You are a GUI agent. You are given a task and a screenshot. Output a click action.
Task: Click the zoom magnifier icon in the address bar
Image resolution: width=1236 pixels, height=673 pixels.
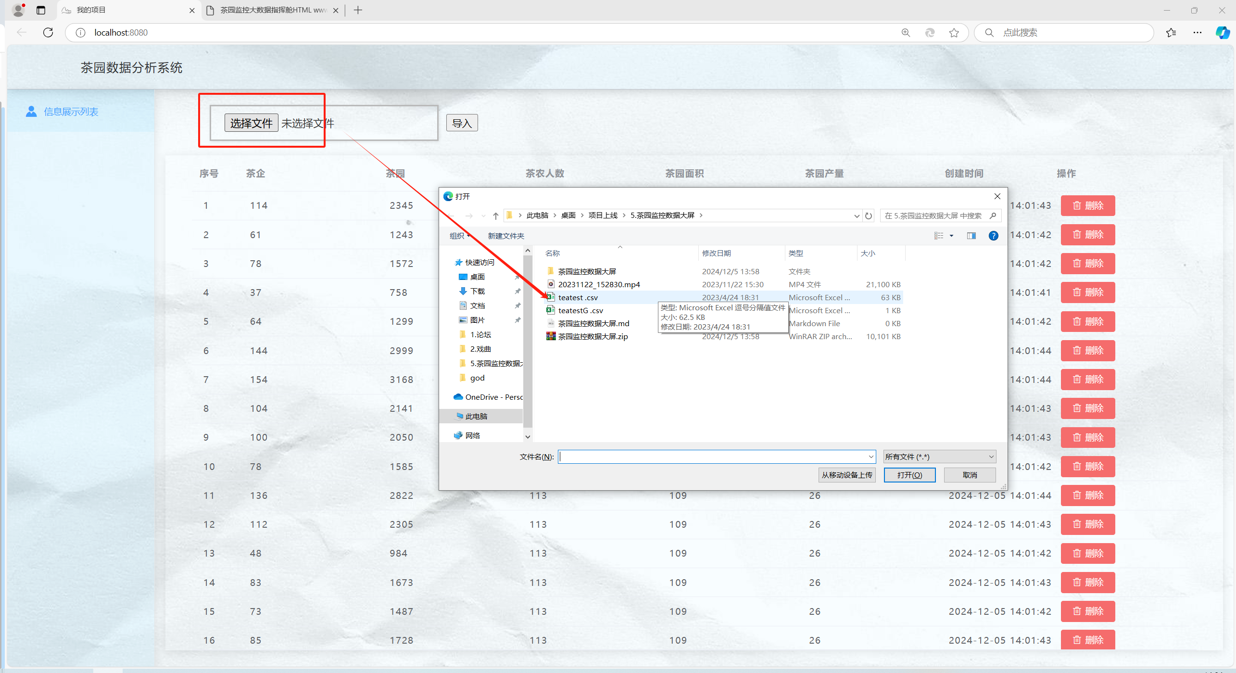pyautogui.click(x=905, y=33)
